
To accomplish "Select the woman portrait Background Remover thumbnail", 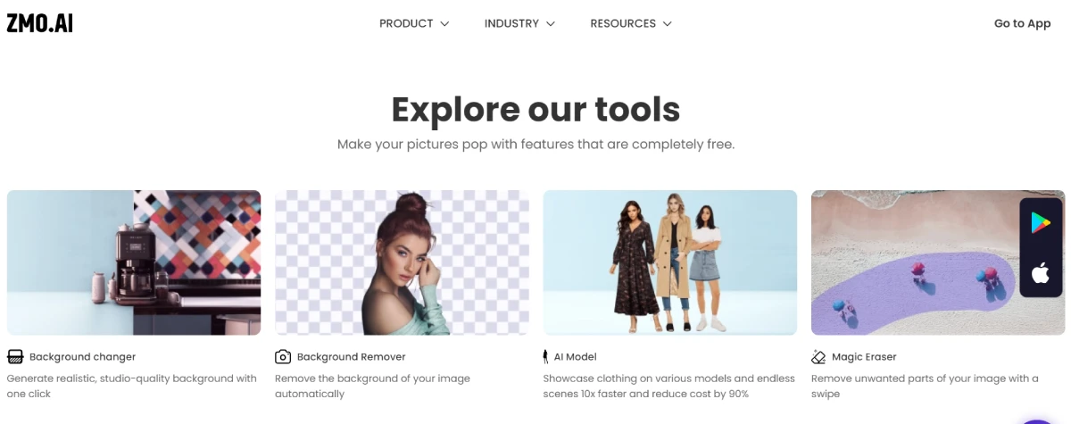I will [x=402, y=262].
